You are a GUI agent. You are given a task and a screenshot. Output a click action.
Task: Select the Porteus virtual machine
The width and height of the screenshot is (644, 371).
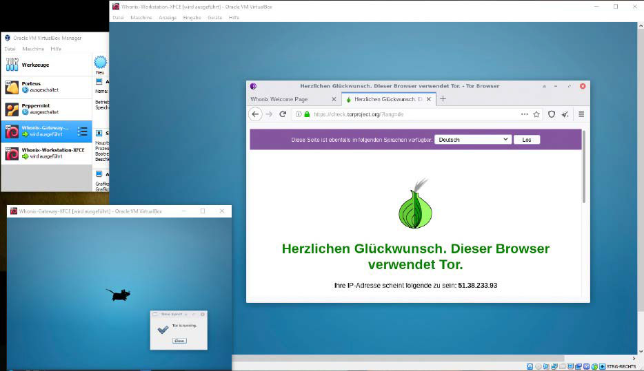pyautogui.click(x=46, y=87)
